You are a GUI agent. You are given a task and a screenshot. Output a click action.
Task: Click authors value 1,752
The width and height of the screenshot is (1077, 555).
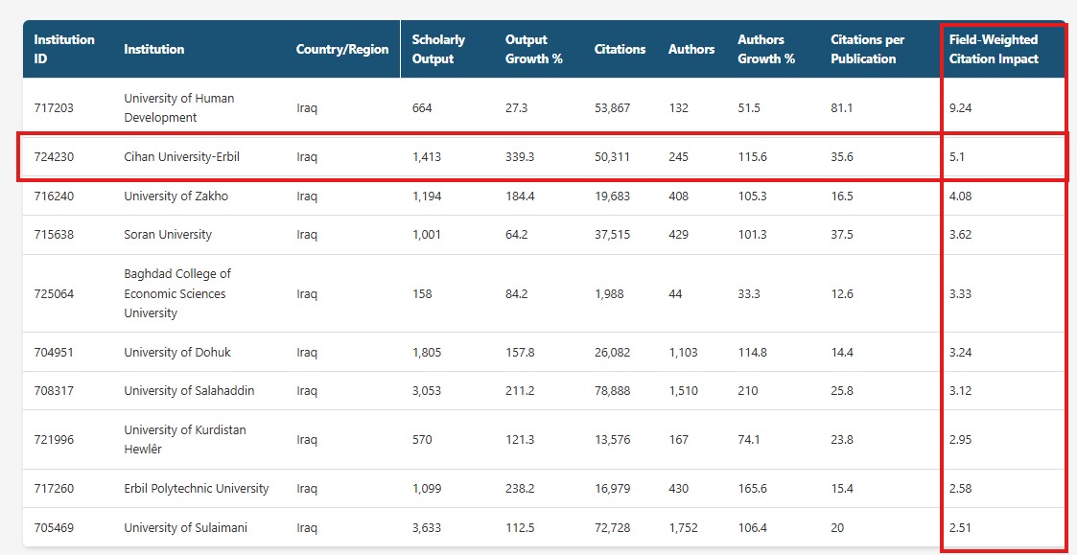pyautogui.click(x=683, y=528)
